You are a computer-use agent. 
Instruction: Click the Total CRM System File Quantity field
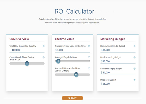(x=27, y=50)
